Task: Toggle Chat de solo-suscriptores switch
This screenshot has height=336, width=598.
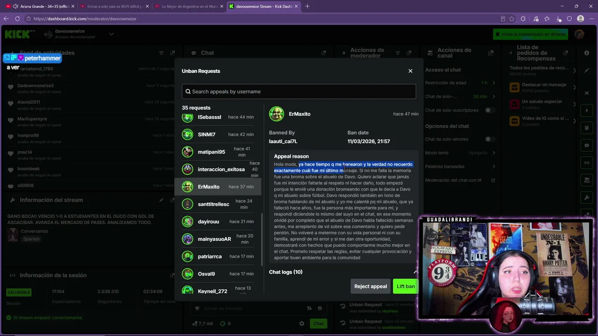Action: 490,110
